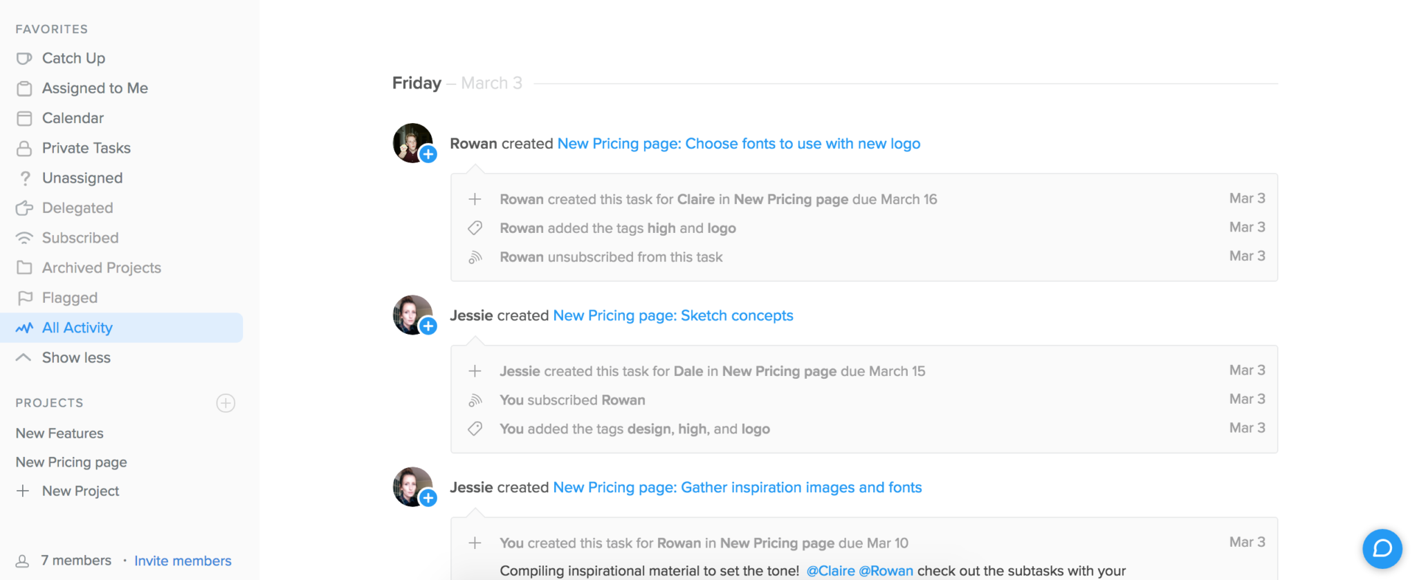Open the Subscribed feed
This screenshot has width=1417, height=580.
point(80,238)
